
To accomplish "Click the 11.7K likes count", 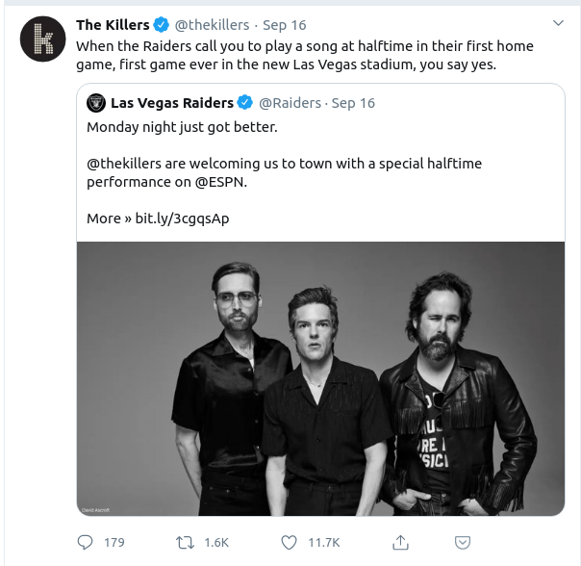I will 323,542.
